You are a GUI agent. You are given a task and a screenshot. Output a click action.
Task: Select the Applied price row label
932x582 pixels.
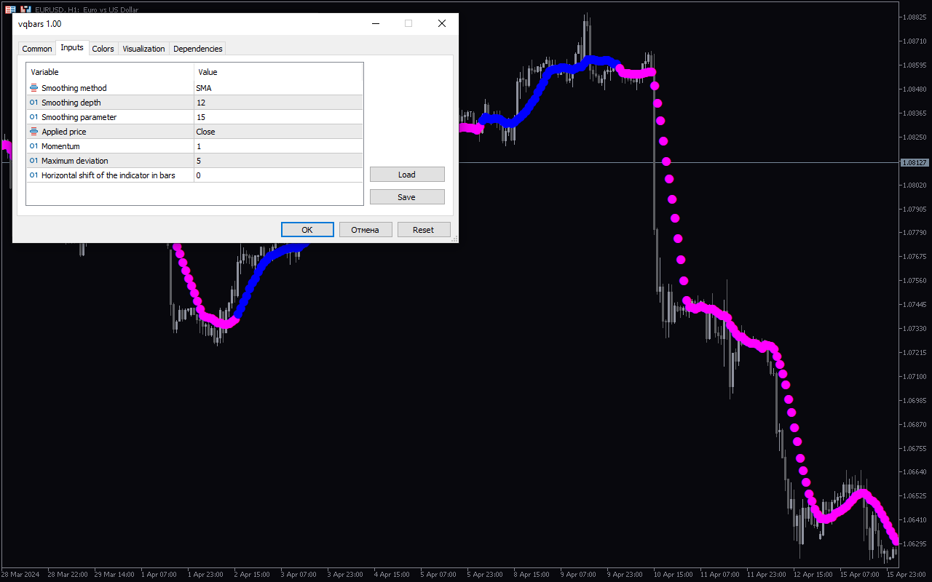point(64,132)
